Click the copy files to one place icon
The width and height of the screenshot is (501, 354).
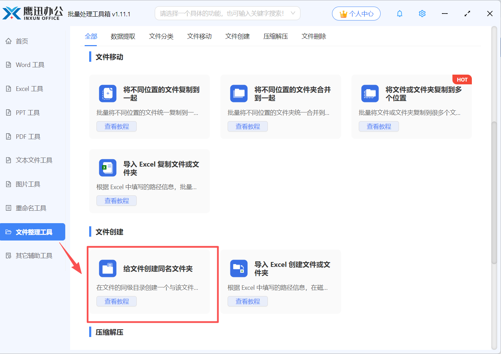pyautogui.click(x=108, y=94)
